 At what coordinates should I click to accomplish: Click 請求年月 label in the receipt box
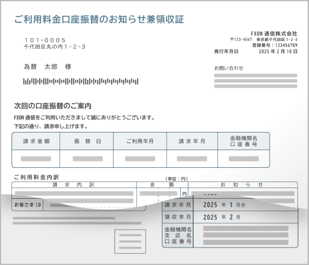178,205
